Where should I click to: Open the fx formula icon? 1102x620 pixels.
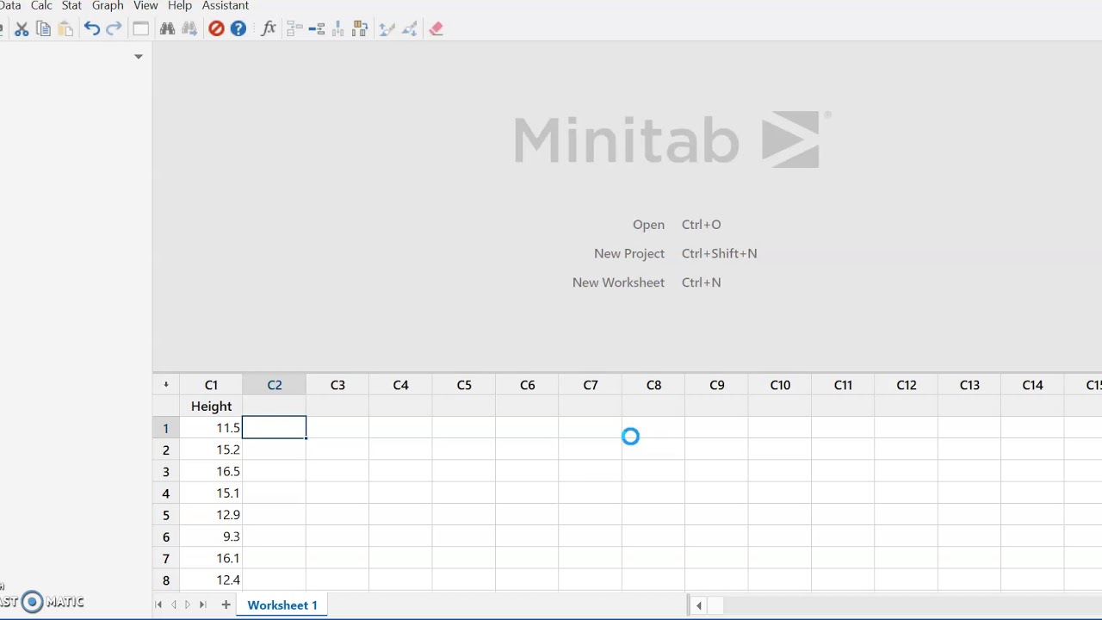(269, 28)
